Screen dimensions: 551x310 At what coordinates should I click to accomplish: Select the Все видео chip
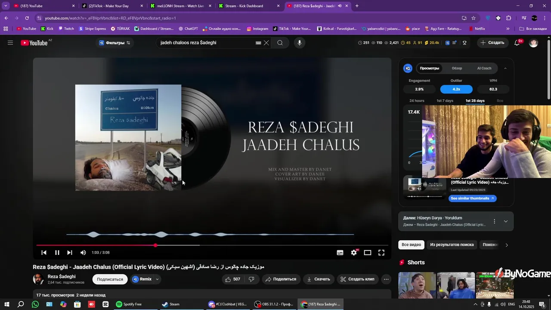pos(411,245)
